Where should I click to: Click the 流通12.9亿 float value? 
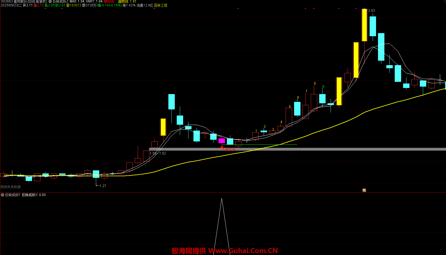coord(145,5)
